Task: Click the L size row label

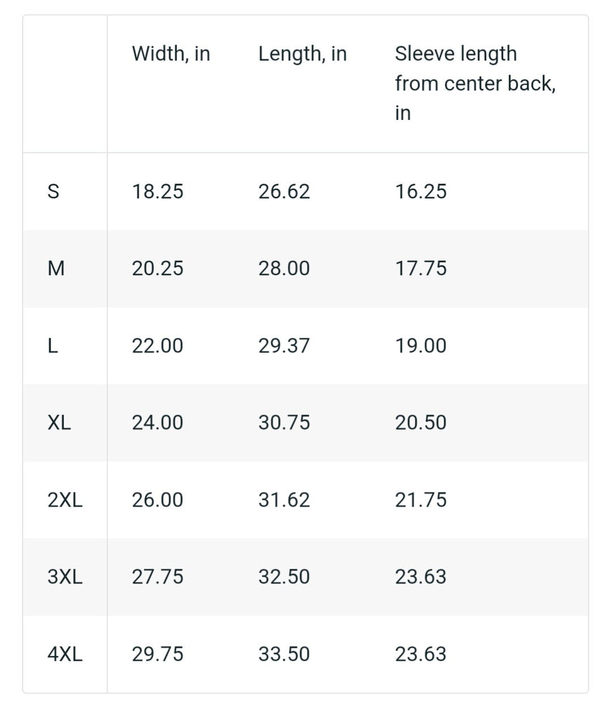Action: [x=52, y=346]
